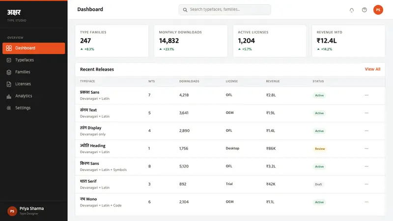Open Families section
This screenshot has width=393, height=221.
tap(33, 72)
